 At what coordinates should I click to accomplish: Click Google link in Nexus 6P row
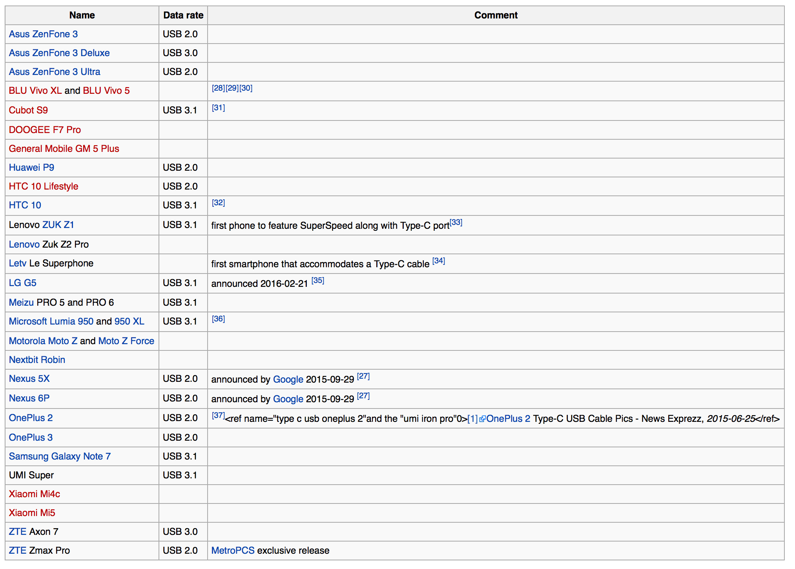pyautogui.click(x=288, y=399)
